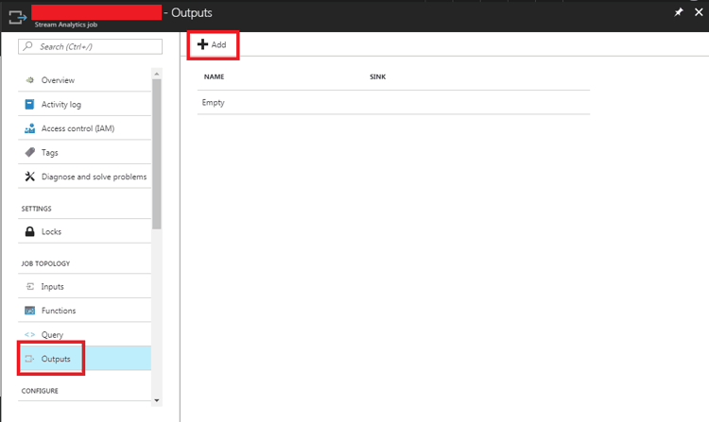This screenshot has width=709, height=422.
Task: Click the sidebar scrollbar thumb
Action: coord(156,155)
